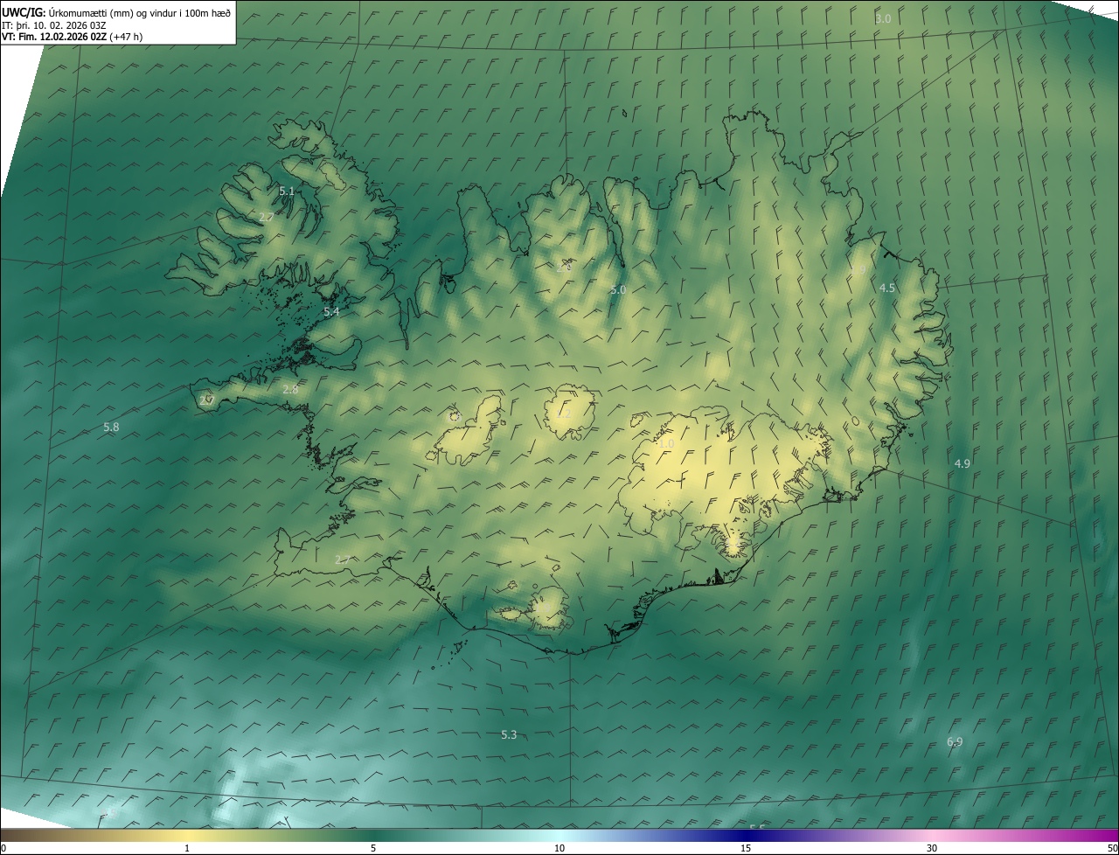
Task: Click the '5.8' value over the western sea
Action: 111,427
